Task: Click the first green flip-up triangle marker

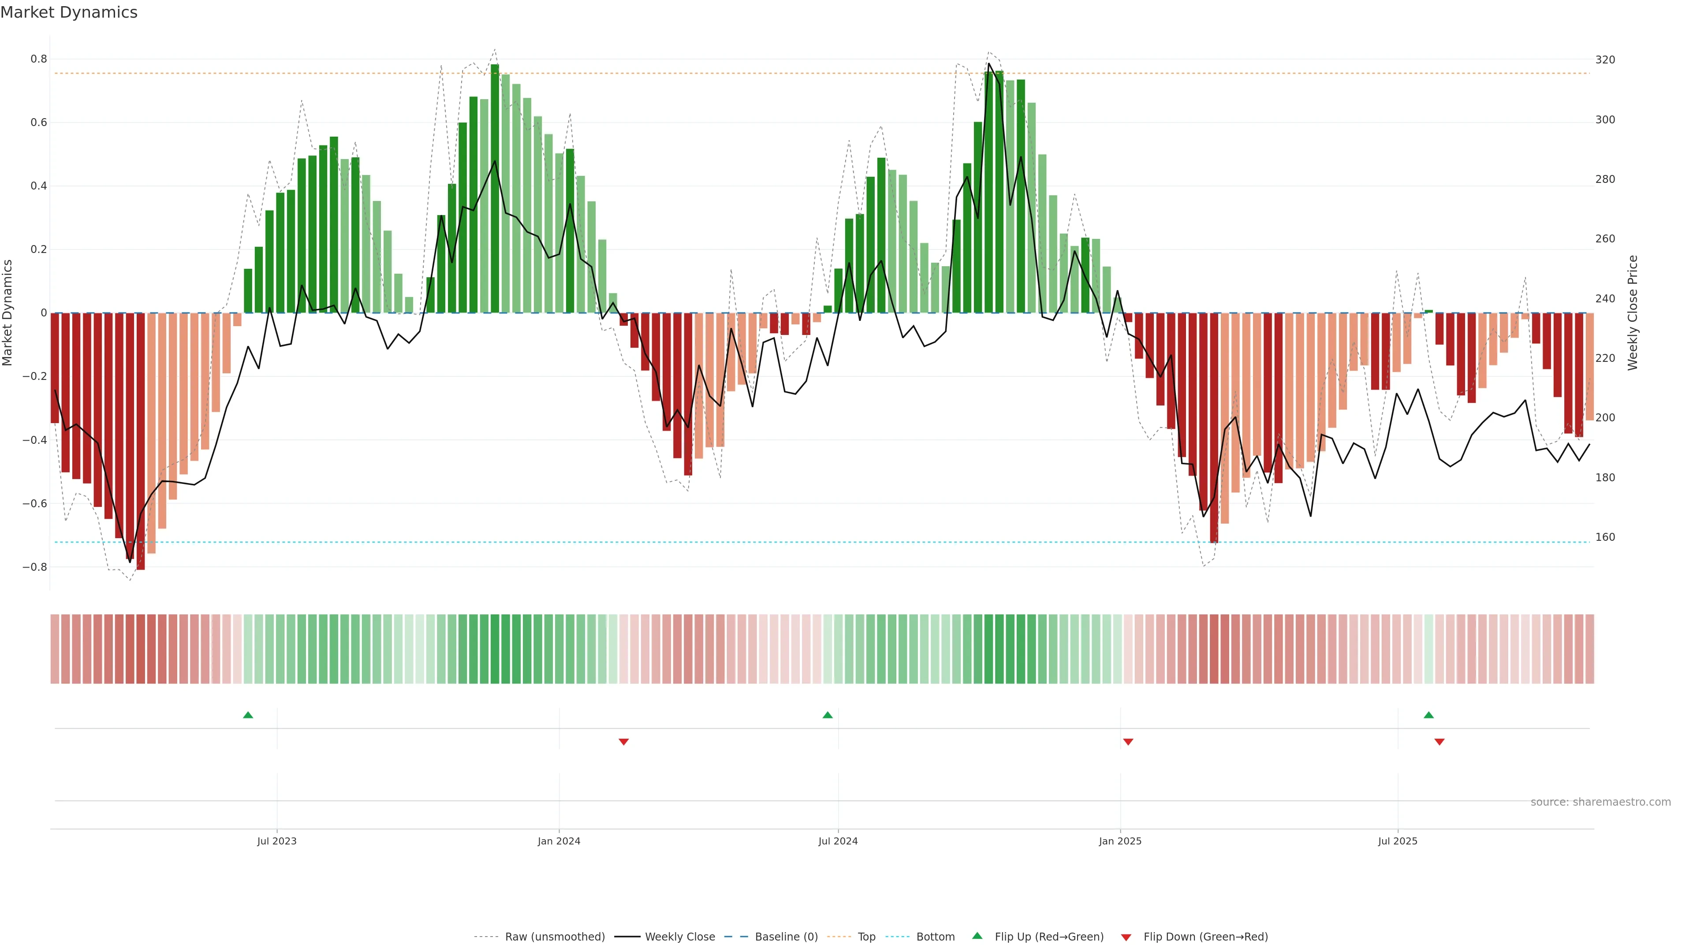Action: pyautogui.click(x=248, y=715)
